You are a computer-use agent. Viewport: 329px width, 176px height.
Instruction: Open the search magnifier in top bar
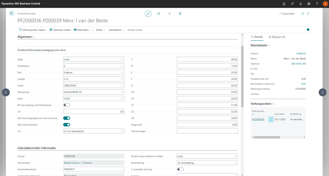click(x=292, y=4)
